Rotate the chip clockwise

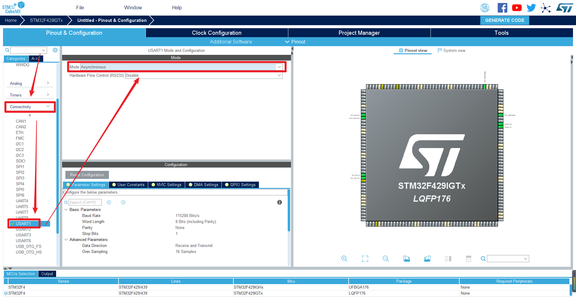coord(406,259)
